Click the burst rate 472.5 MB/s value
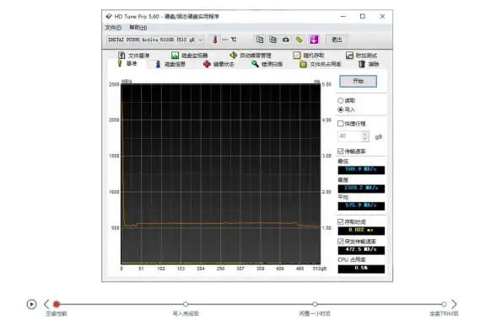496x319 pixels. click(361, 250)
